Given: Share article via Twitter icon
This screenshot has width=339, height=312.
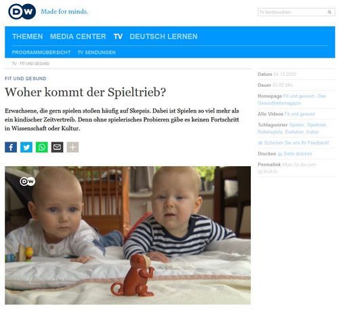Looking at the screenshot, I should point(26,147).
